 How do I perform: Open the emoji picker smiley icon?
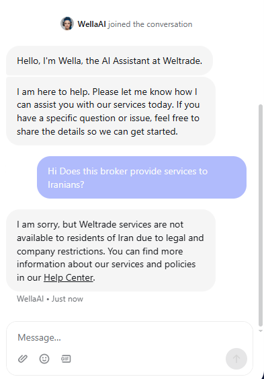tap(44, 359)
